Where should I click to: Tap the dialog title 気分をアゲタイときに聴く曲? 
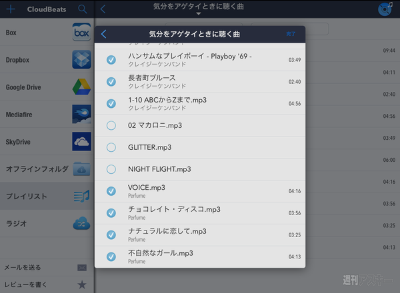195,34
